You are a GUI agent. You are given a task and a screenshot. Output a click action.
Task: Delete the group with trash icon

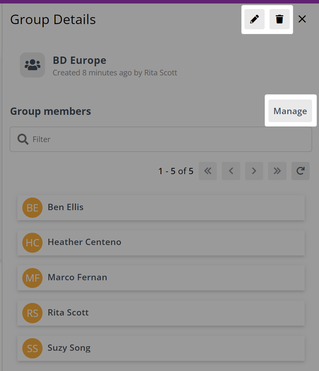(x=279, y=19)
